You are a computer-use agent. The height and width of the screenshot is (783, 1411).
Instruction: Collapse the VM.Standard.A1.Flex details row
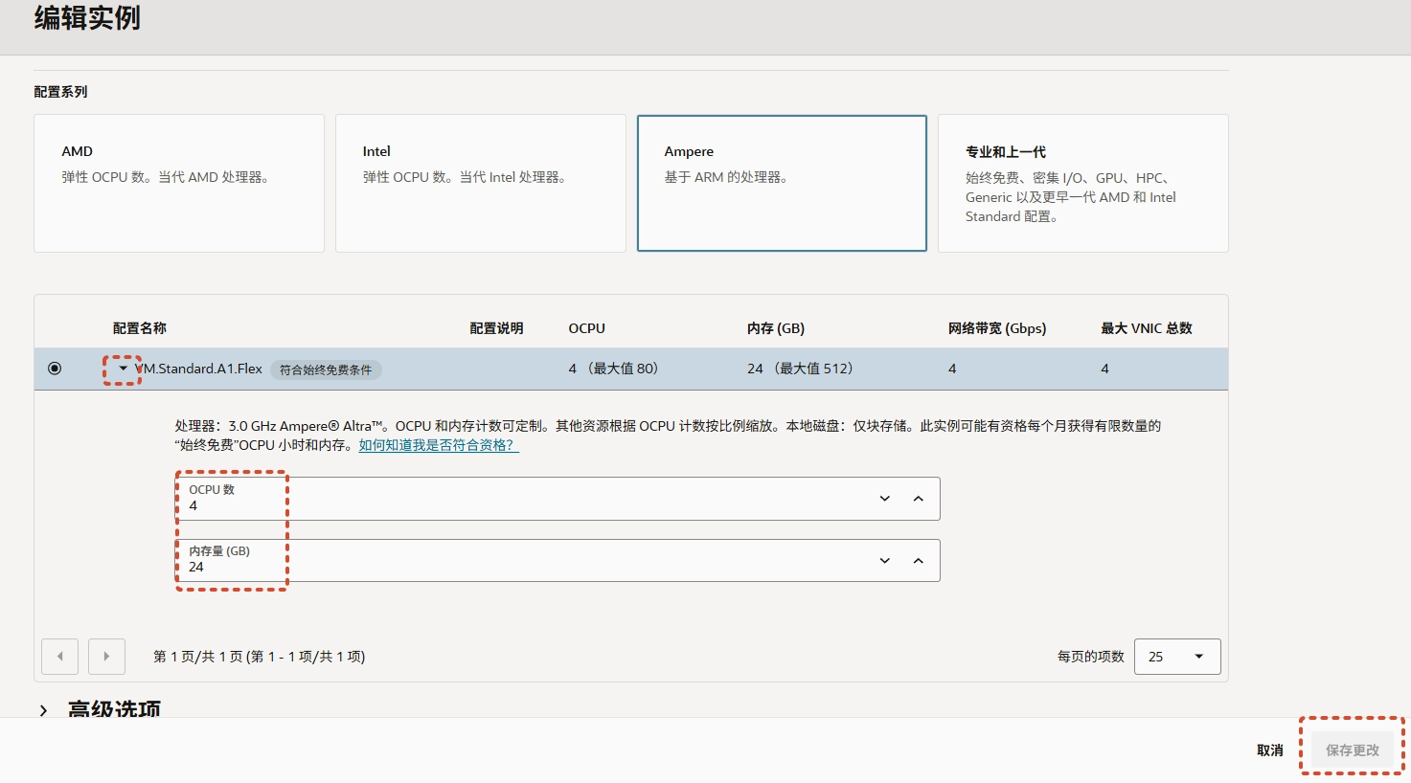122,368
